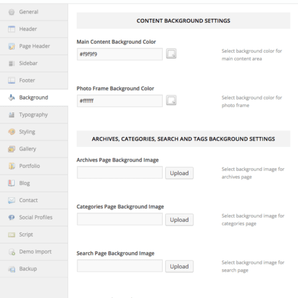Focus the Photo Frame Background Color field
Image resolution: width=298 pixels, height=298 pixels.
[120, 101]
